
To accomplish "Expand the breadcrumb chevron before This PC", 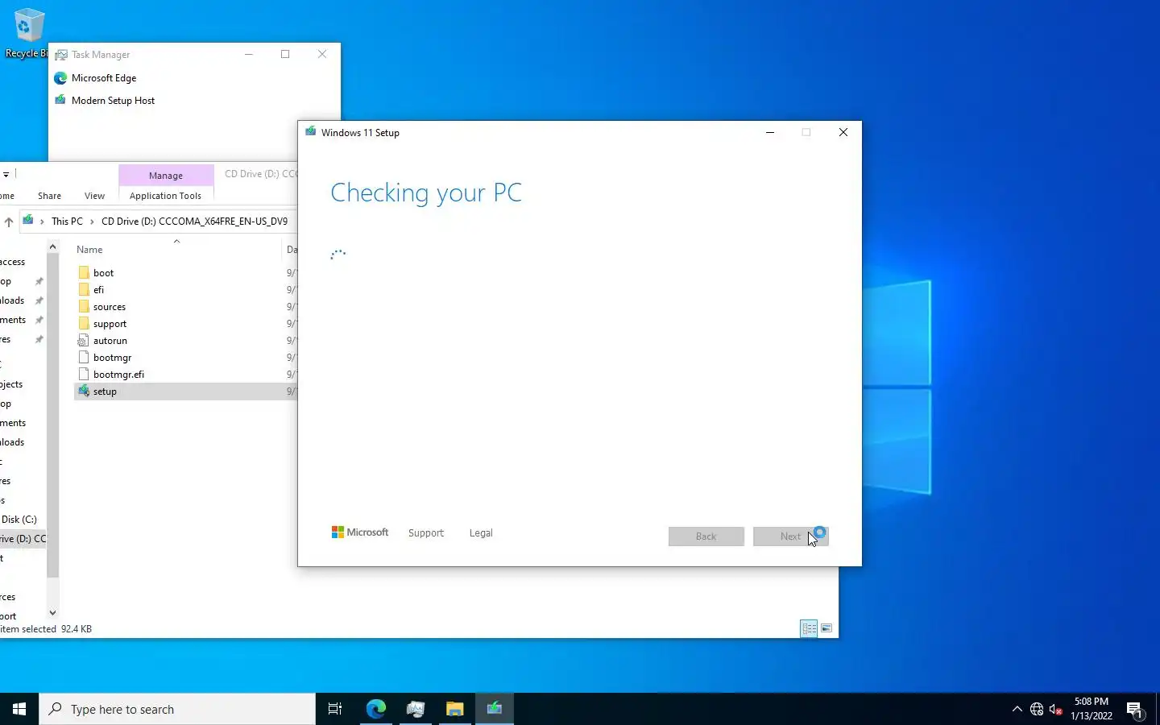I will [x=42, y=222].
